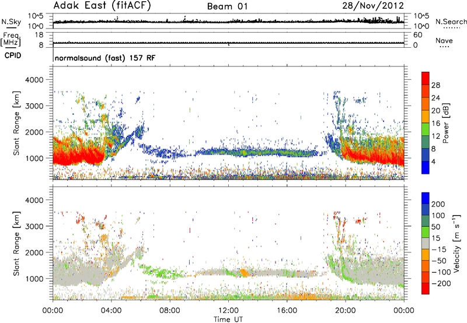Click the 'N.Search' legend label
This screenshot has width=467, height=323.
[x=451, y=22]
